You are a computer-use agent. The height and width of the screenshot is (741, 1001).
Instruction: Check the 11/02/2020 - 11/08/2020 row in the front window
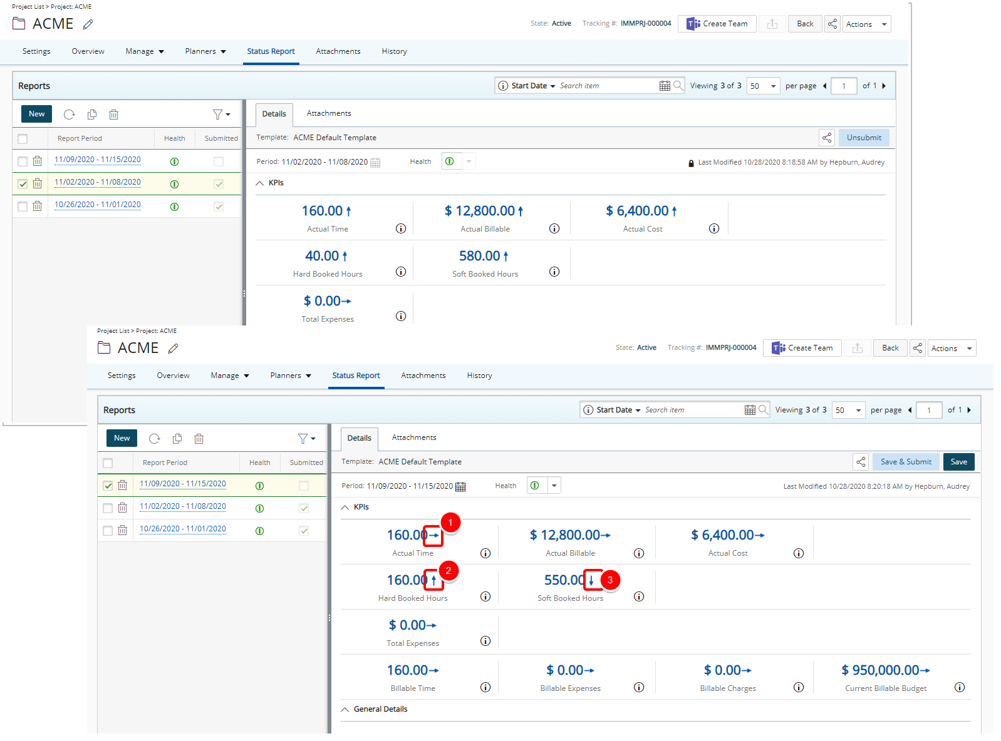point(108,508)
